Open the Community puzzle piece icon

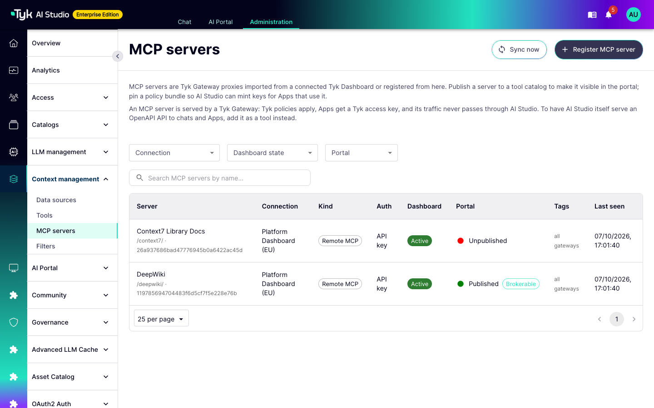coord(14,295)
